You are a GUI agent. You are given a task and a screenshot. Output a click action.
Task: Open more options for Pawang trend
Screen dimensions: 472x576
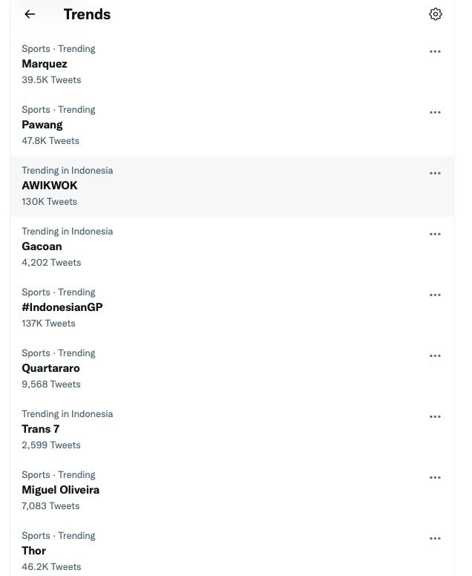click(x=435, y=112)
